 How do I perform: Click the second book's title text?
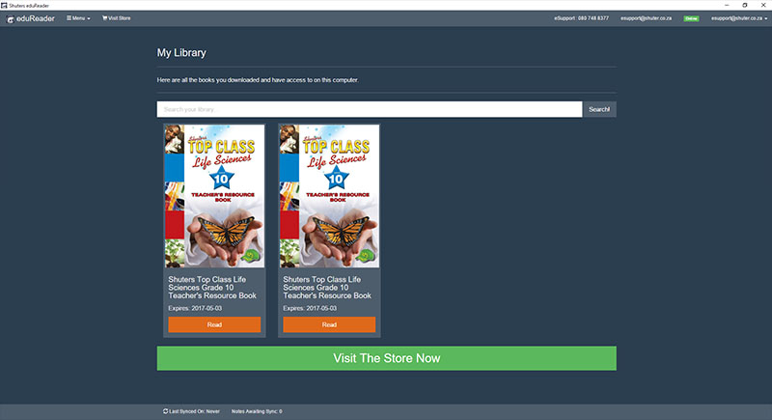click(x=327, y=288)
